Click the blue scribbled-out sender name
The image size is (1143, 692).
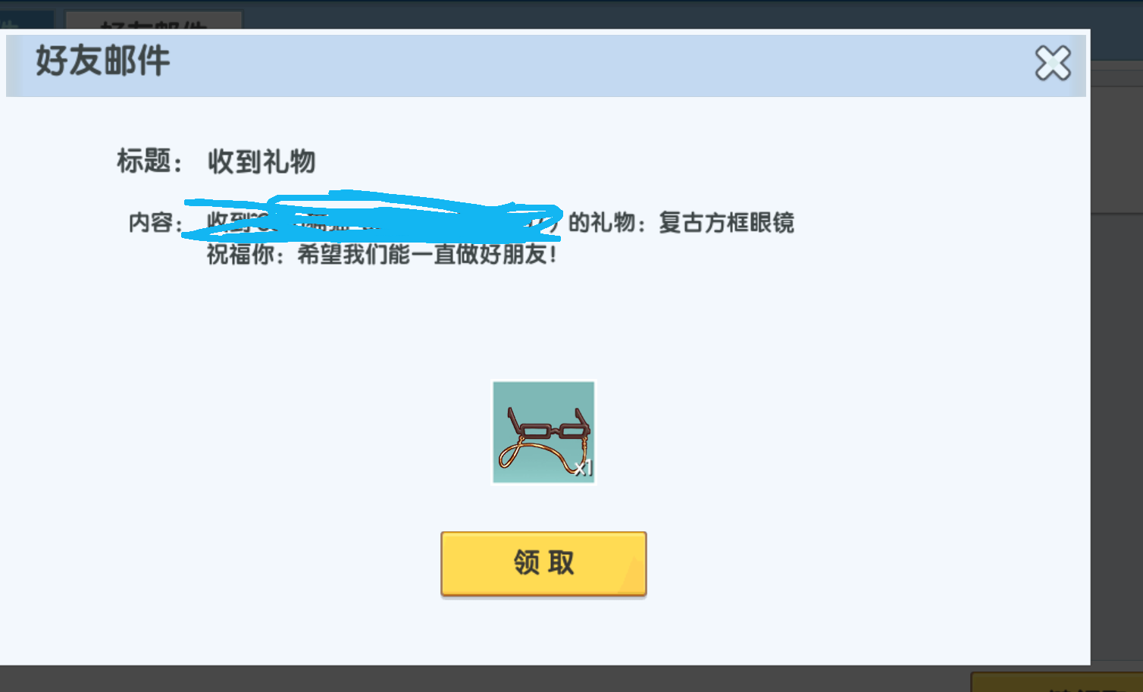point(373,217)
